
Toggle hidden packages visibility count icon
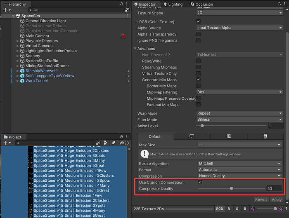pos(124,143)
